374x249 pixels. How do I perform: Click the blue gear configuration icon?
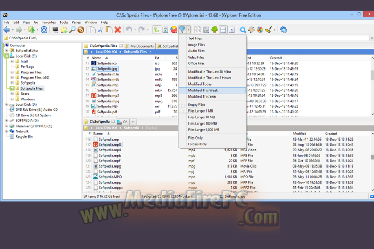284,30
